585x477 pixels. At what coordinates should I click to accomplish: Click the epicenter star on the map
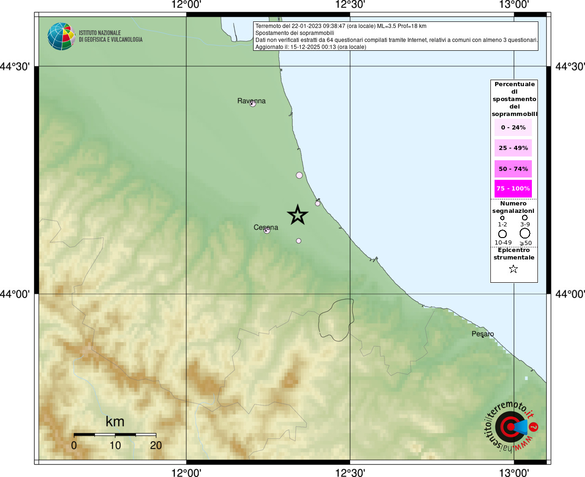pyautogui.click(x=297, y=215)
